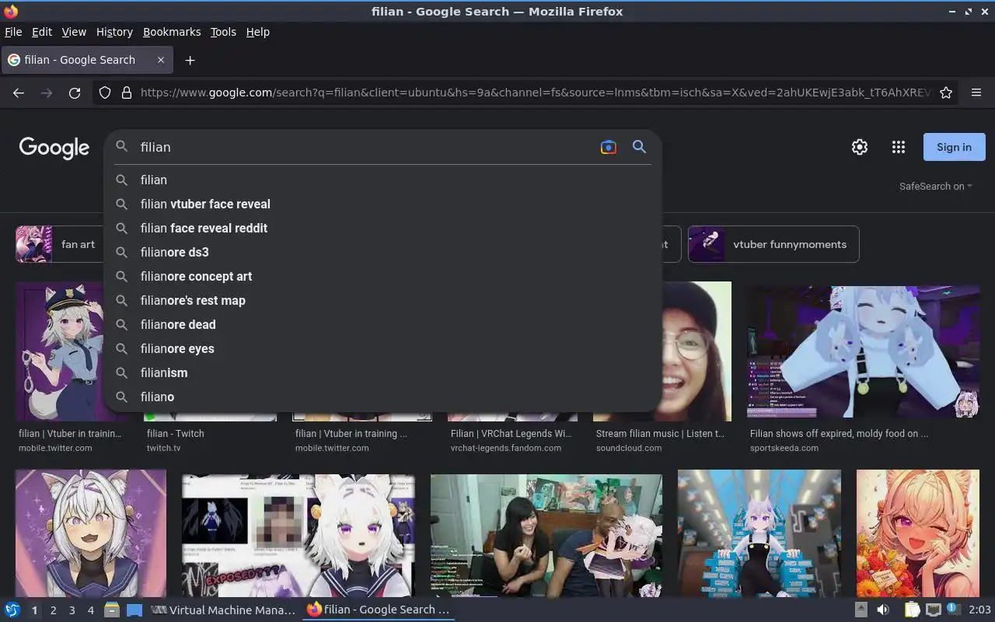The height and width of the screenshot is (622, 995).
Task: Click the Google logo
Action: click(54, 148)
